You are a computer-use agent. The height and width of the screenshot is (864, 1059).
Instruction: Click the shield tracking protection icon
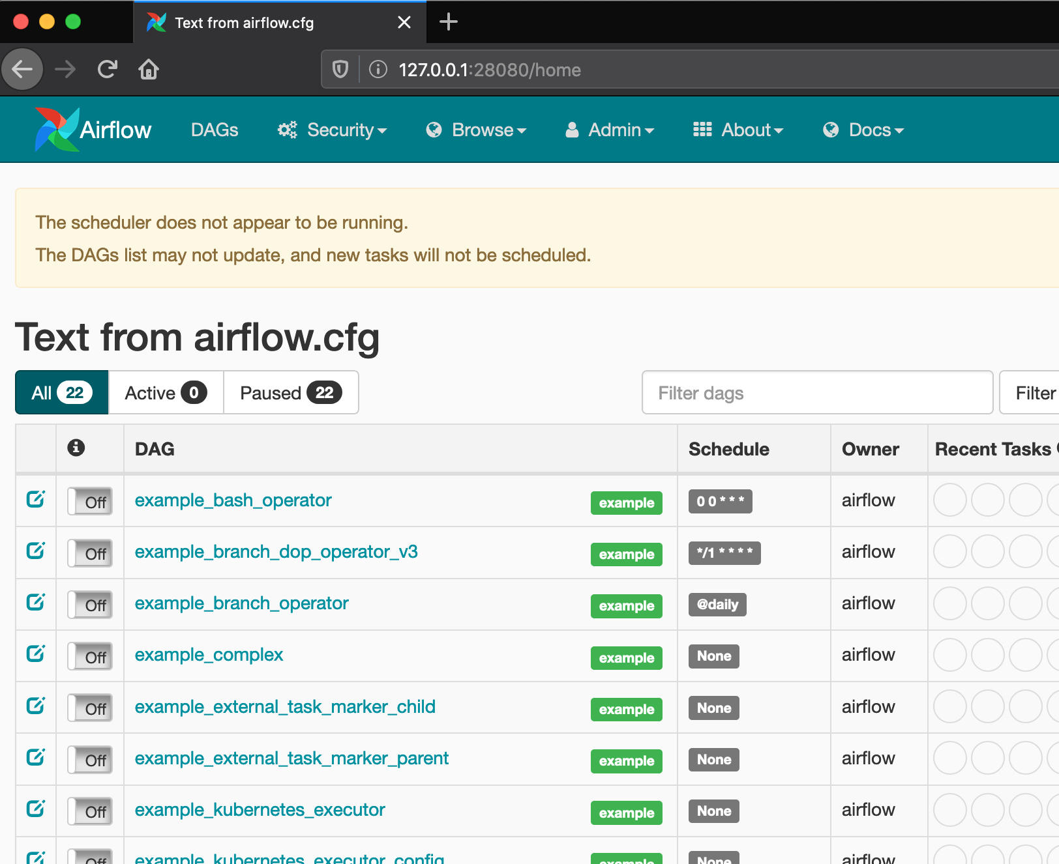tap(340, 69)
